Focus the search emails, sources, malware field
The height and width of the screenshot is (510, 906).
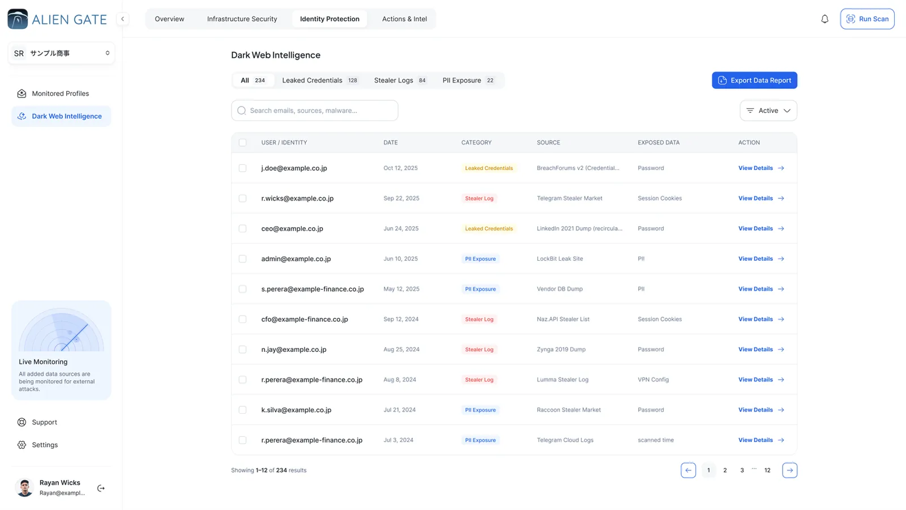pos(314,110)
